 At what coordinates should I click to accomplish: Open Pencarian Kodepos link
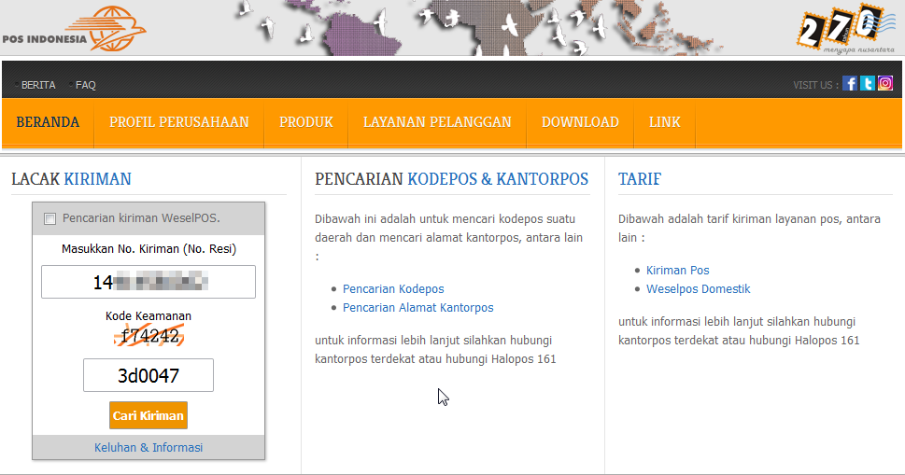pos(393,288)
